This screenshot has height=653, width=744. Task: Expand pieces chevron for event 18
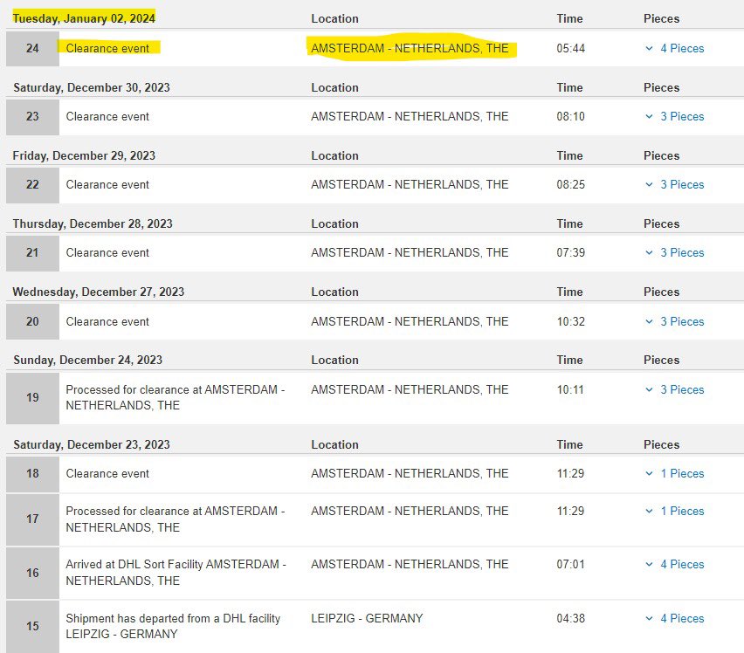tap(649, 473)
